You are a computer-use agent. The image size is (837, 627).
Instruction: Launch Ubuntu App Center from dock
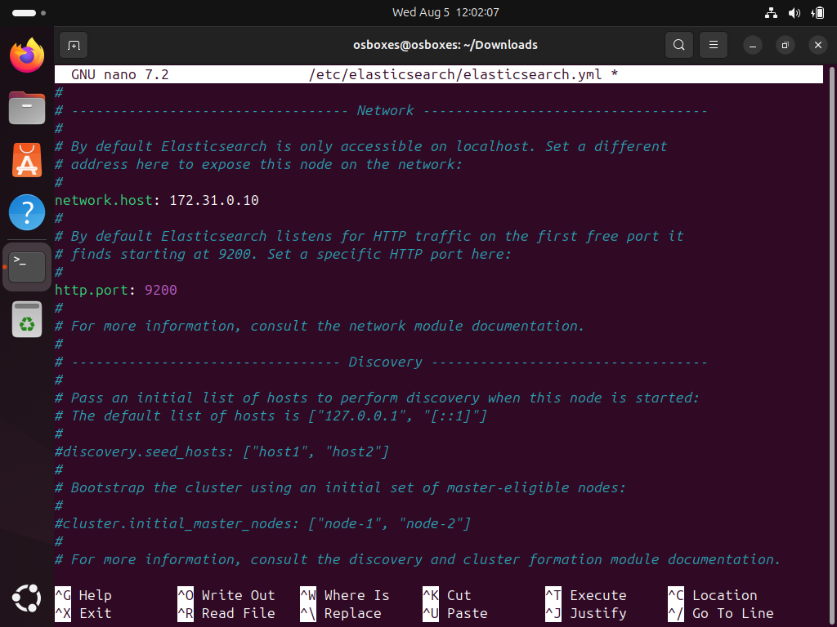(27, 160)
